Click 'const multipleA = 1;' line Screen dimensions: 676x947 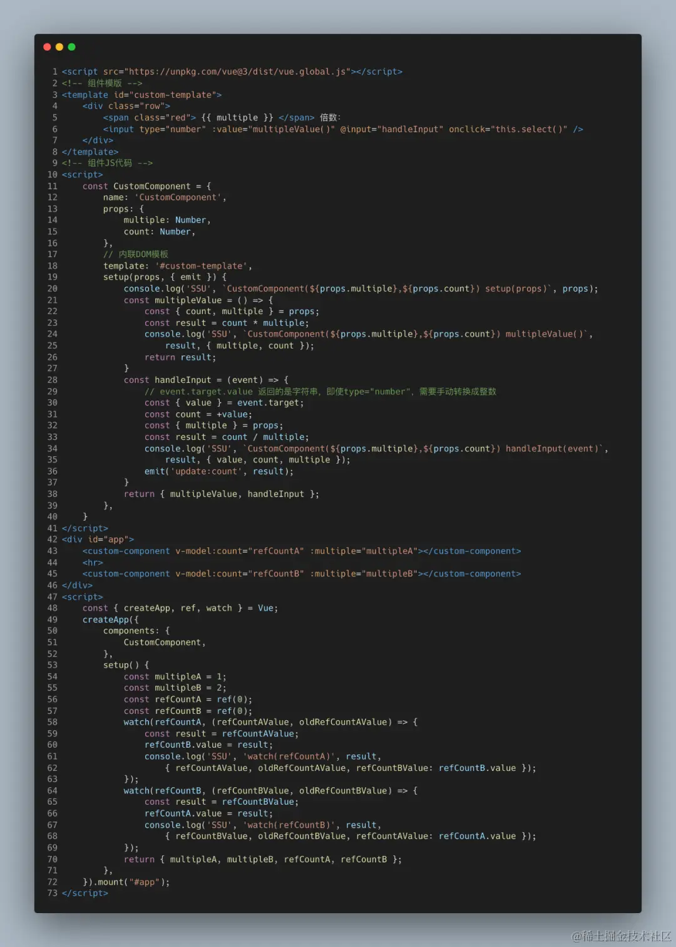(x=175, y=677)
